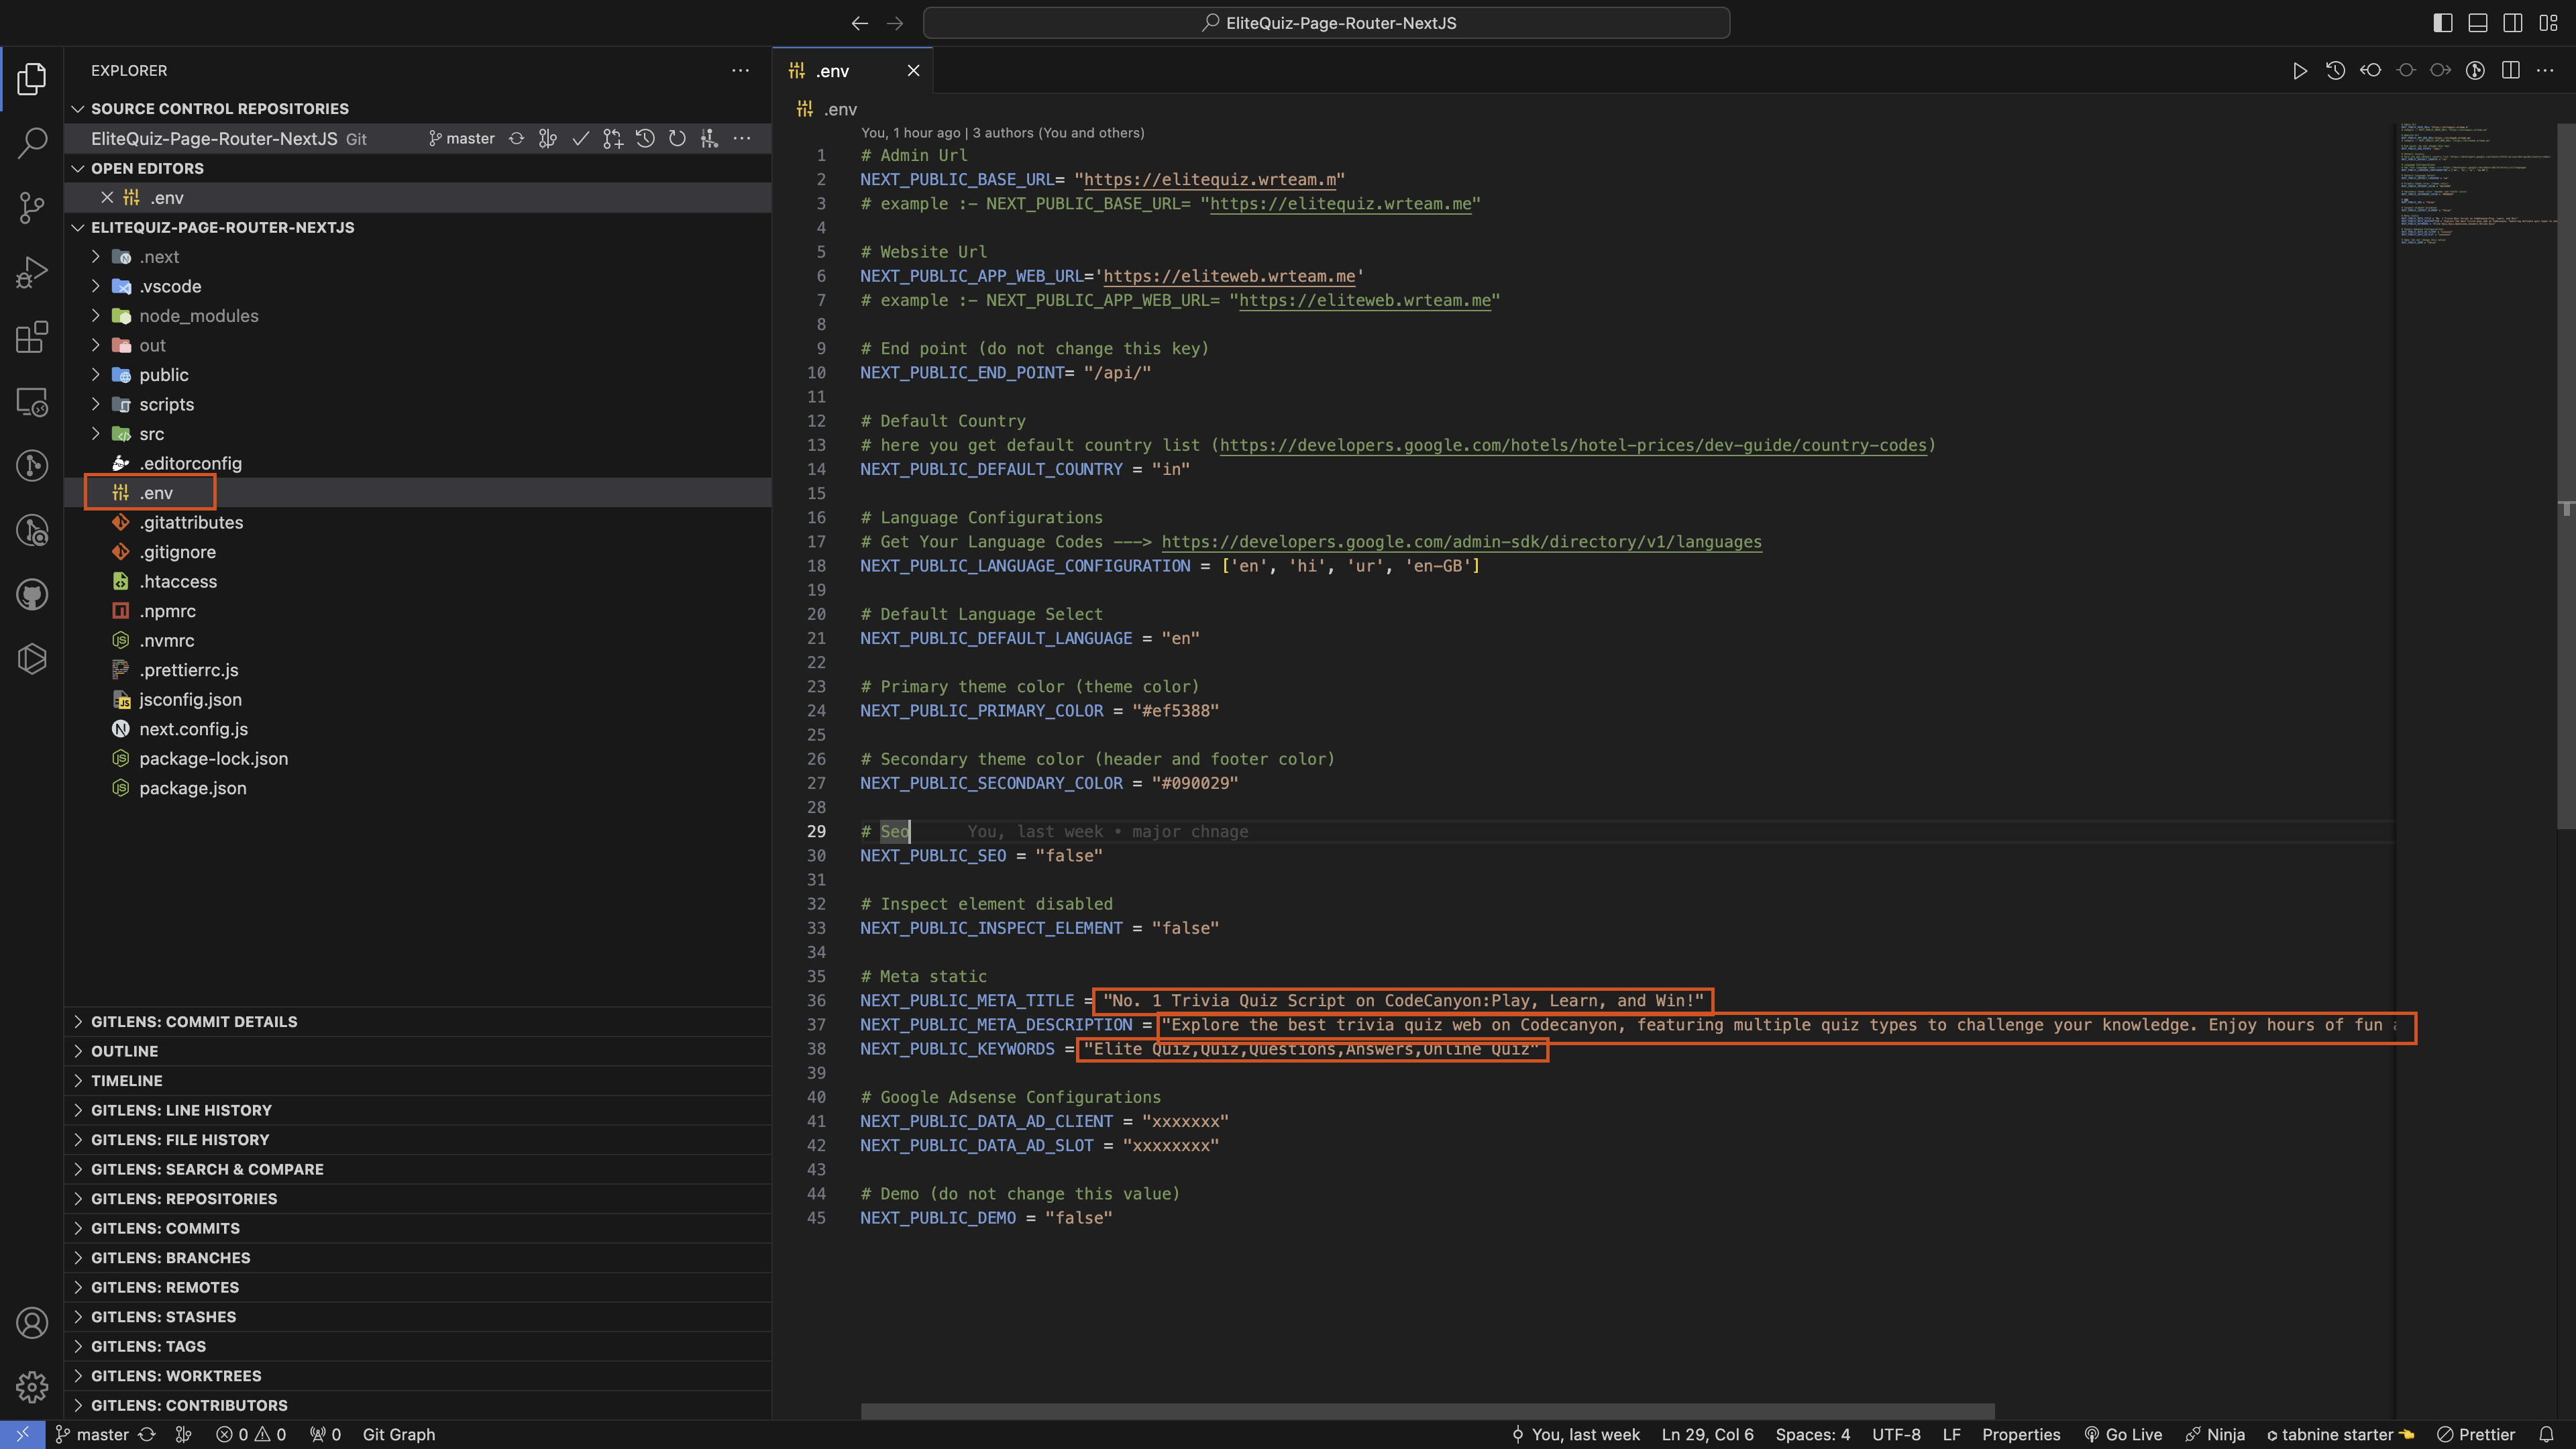Click the Split Editor Right icon

pos(2510,71)
